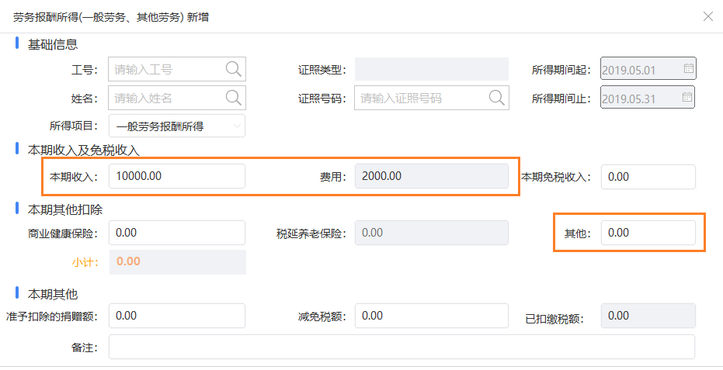Image resolution: width=723 pixels, height=370 pixels.
Task: Click the search icon in 工号 field
Action: click(x=233, y=70)
